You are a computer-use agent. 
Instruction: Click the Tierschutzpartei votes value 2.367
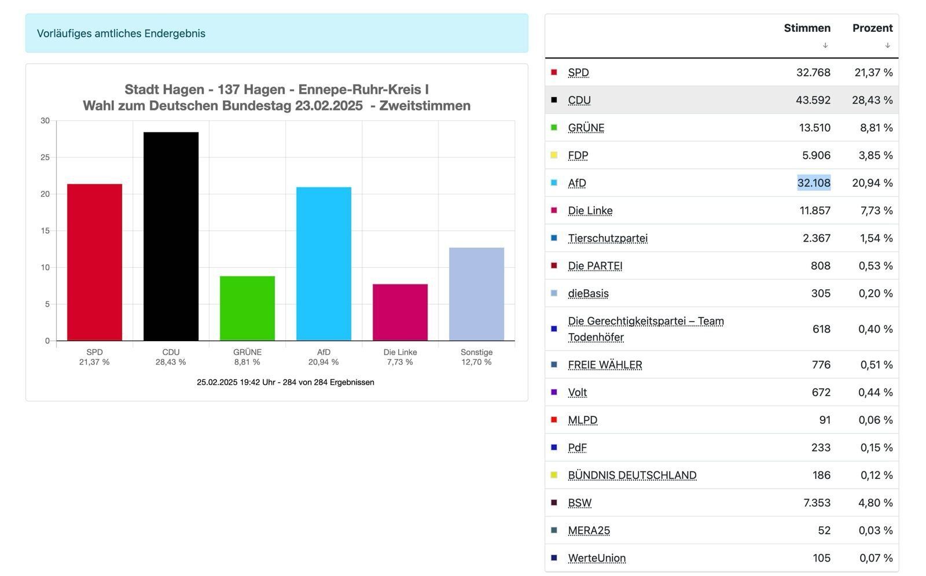817,238
